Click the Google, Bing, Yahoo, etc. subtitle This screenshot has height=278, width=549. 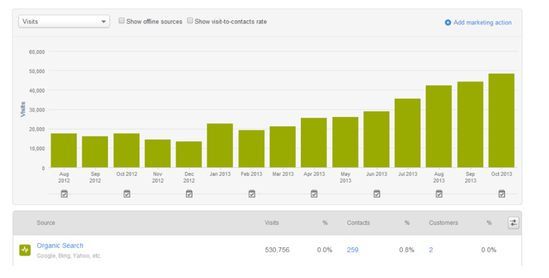point(69,256)
